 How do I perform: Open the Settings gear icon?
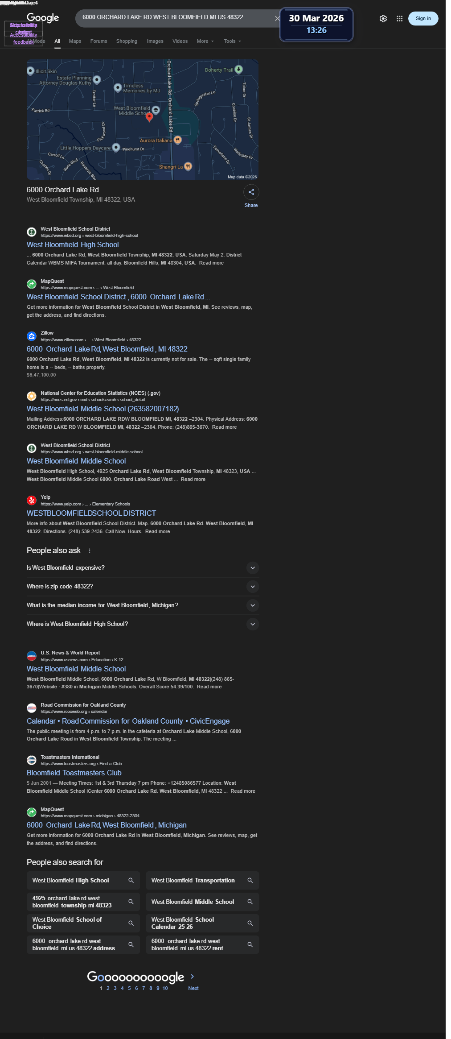click(383, 18)
